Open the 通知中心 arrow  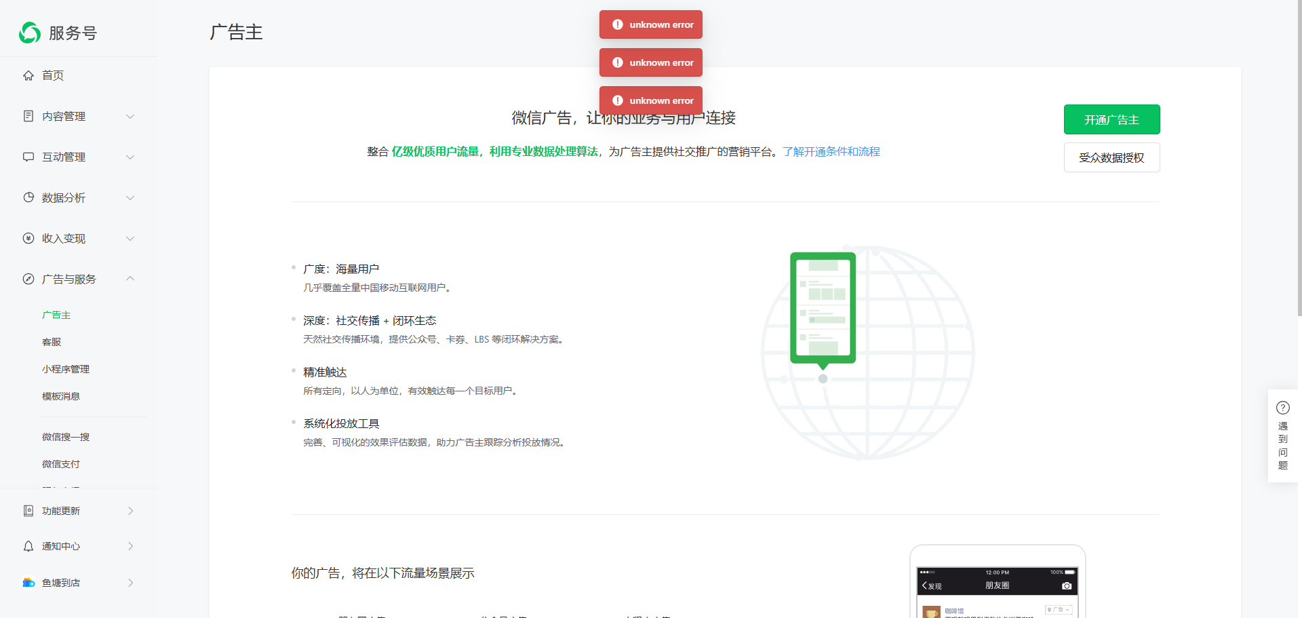pos(131,546)
